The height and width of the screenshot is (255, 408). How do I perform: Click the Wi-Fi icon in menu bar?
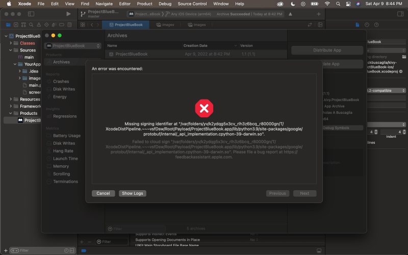tap(327, 4)
